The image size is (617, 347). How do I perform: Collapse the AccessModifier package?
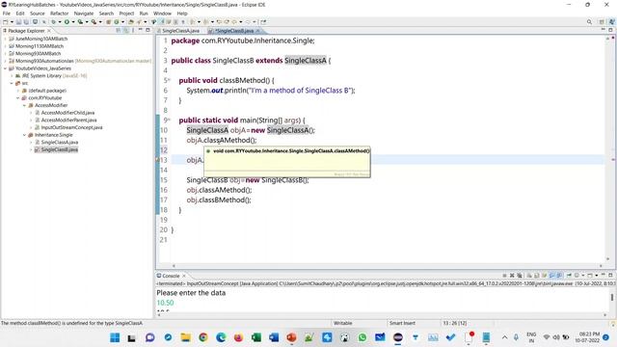coord(24,105)
